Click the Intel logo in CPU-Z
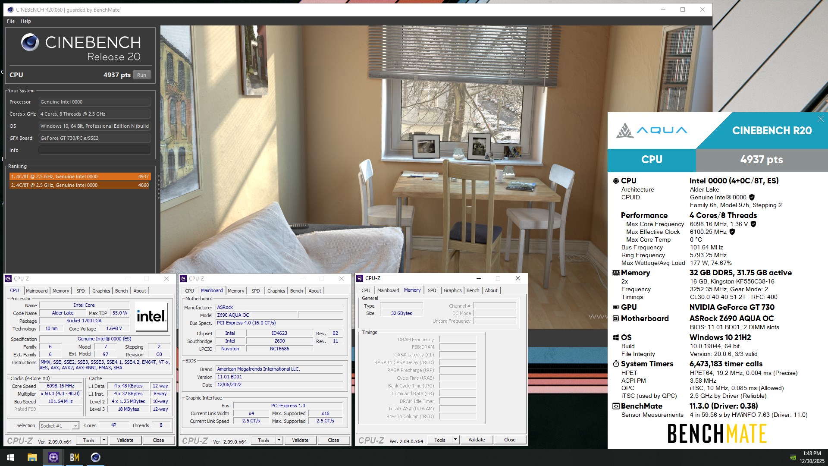828x466 pixels. 151,316
